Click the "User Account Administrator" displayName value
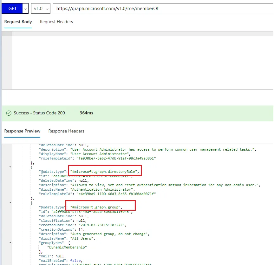 (x=100, y=154)
